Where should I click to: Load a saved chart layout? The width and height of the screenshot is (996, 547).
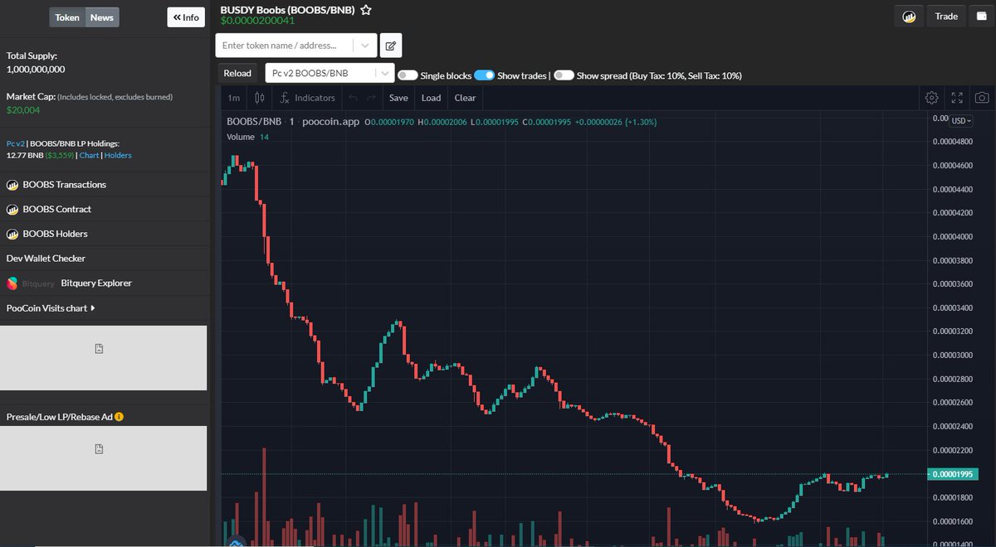431,98
